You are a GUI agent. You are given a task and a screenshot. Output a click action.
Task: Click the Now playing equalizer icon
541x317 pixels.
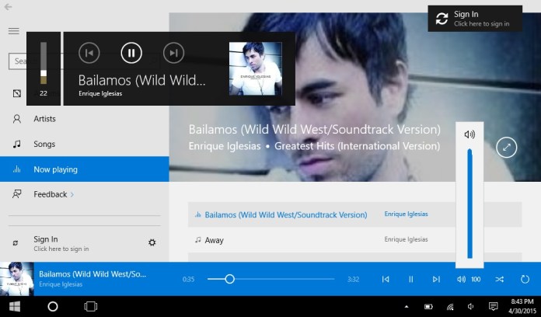point(16,169)
